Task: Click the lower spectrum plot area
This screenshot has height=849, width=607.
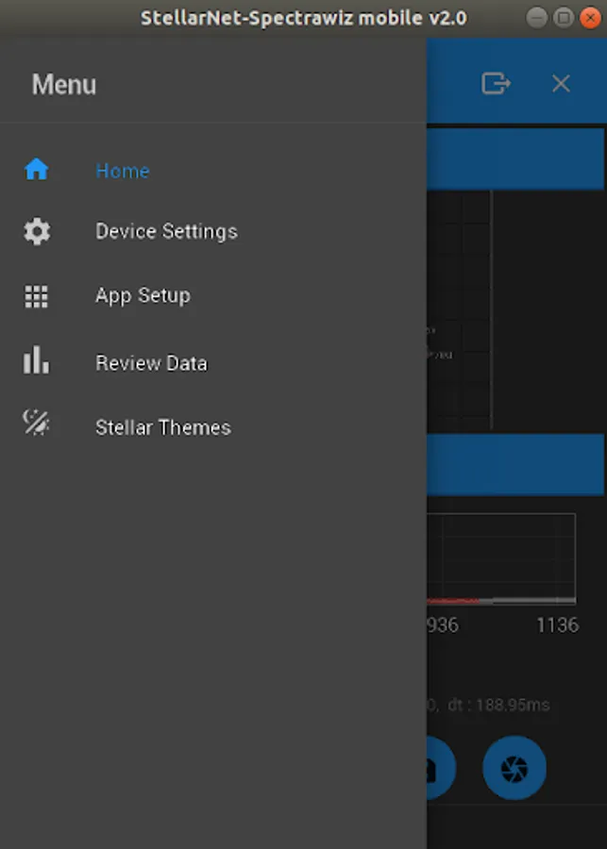Action: point(501,558)
